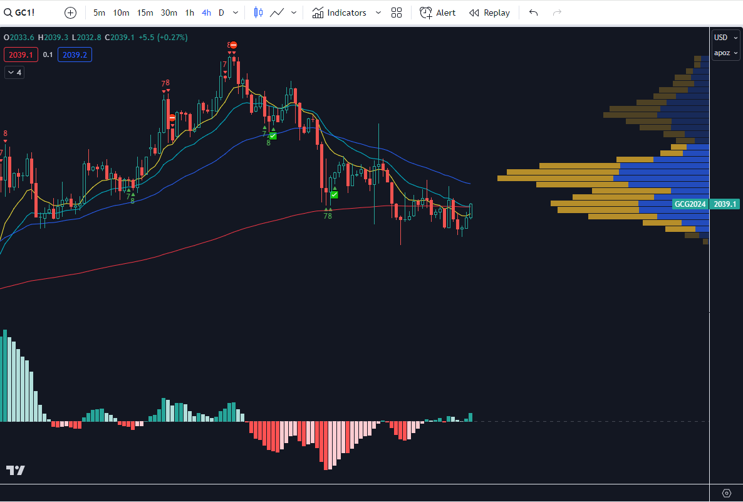The image size is (743, 502).
Task: Click the blue buy price 2039.2 button
Action: coord(75,55)
